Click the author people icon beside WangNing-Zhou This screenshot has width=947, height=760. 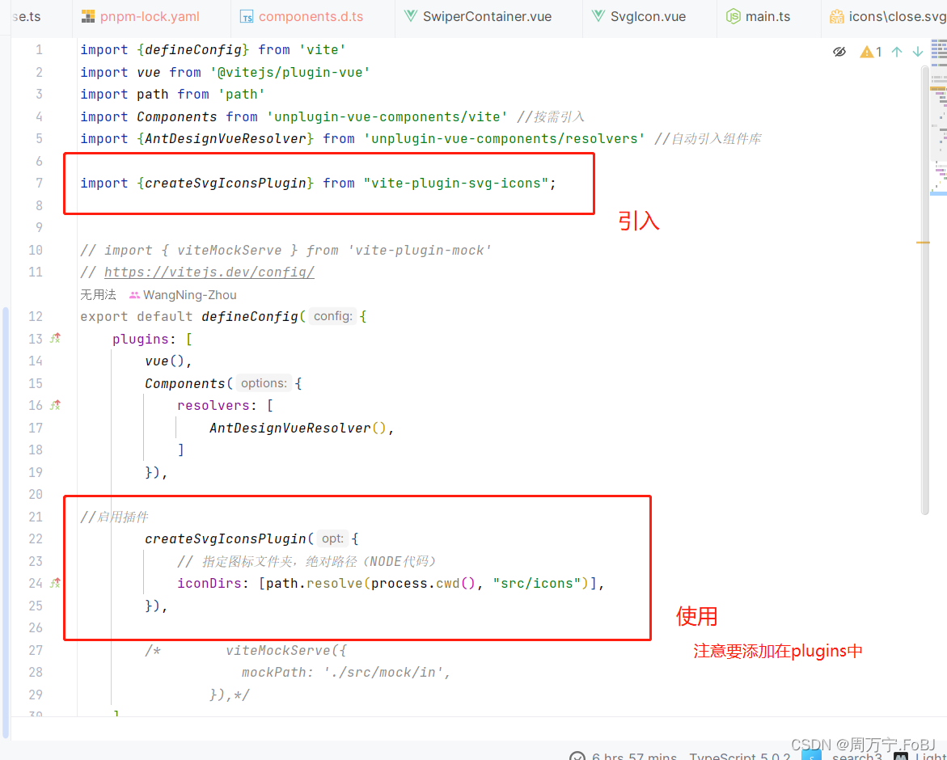pyautogui.click(x=134, y=295)
